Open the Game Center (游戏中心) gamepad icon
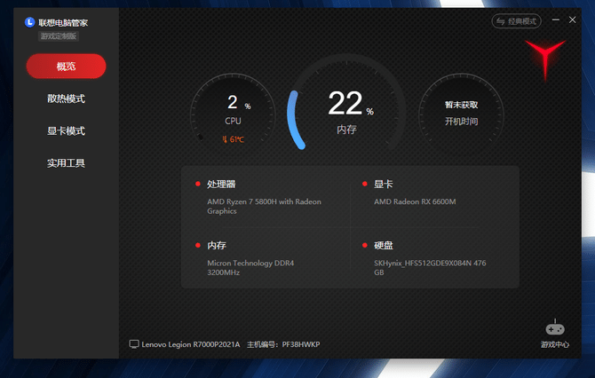The image size is (595, 378). point(555,328)
